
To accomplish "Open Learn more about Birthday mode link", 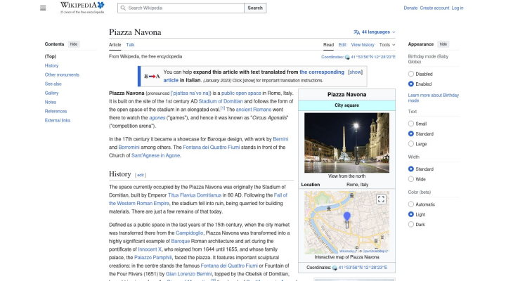I will [433, 98].
